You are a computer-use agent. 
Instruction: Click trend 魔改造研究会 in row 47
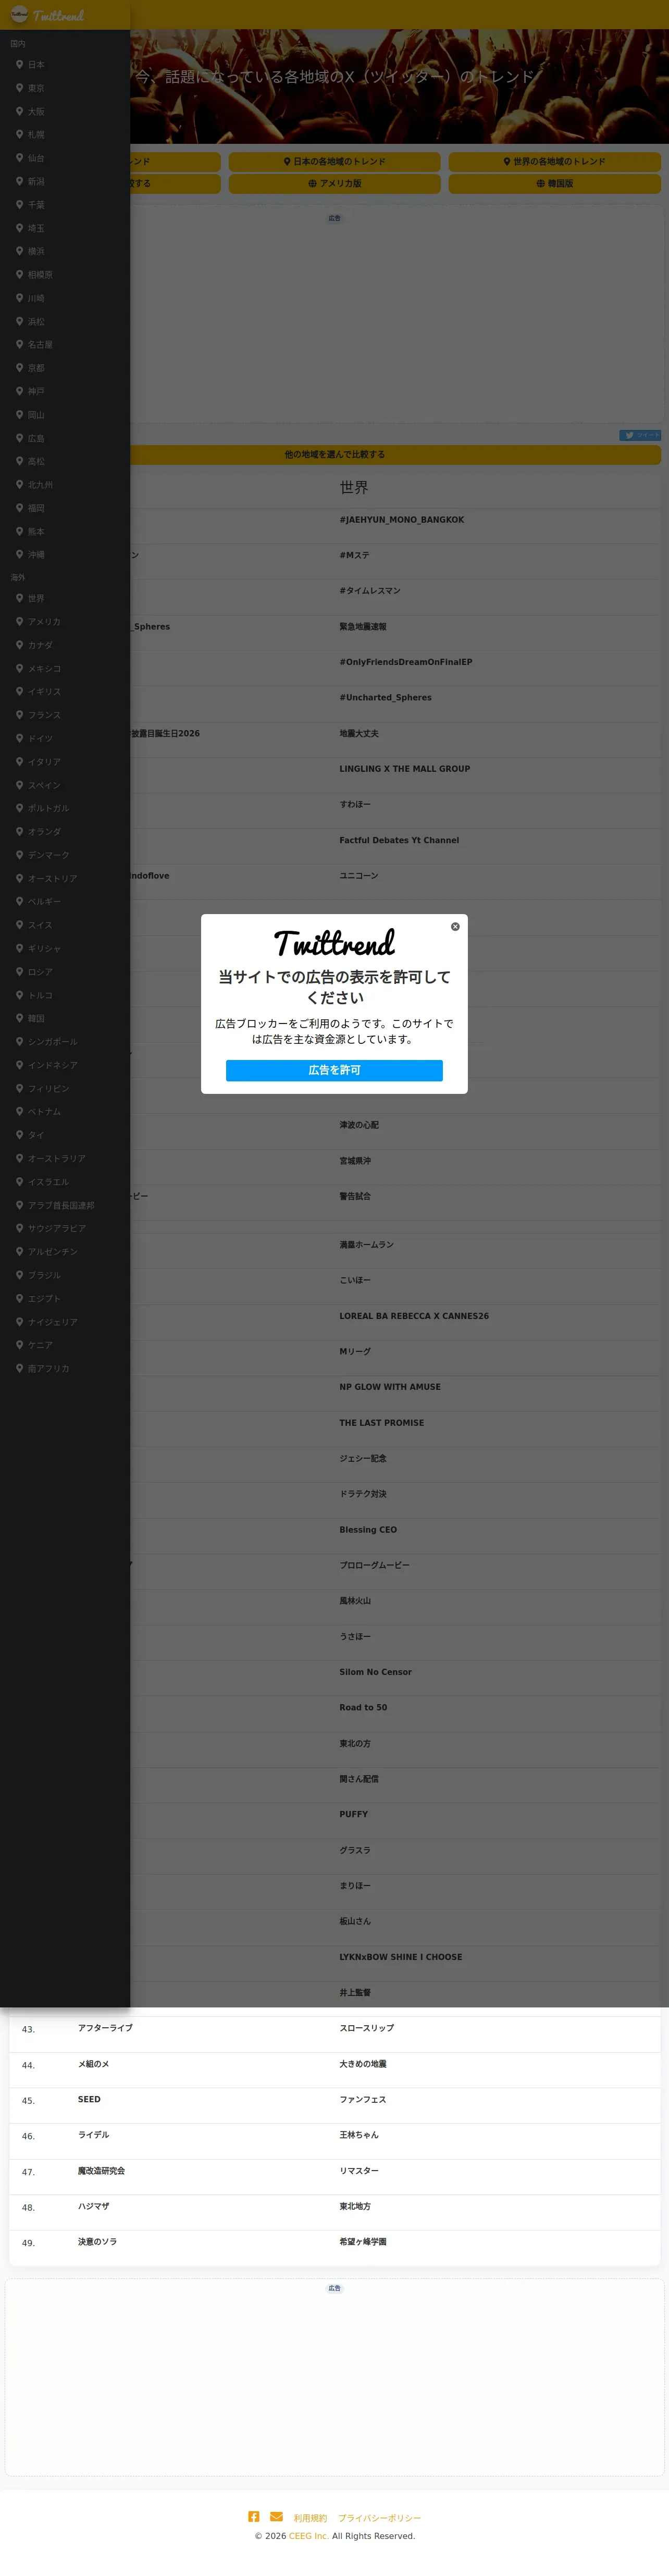click(101, 2170)
